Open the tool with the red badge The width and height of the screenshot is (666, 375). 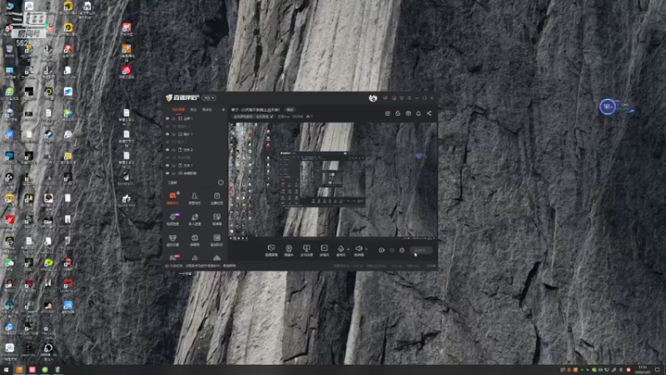[x=174, y=257]
